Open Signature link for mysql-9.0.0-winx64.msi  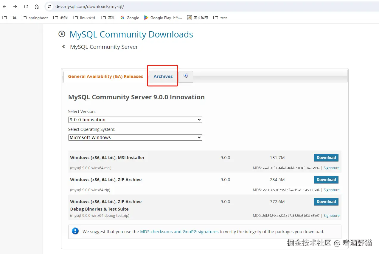(332, 168)
